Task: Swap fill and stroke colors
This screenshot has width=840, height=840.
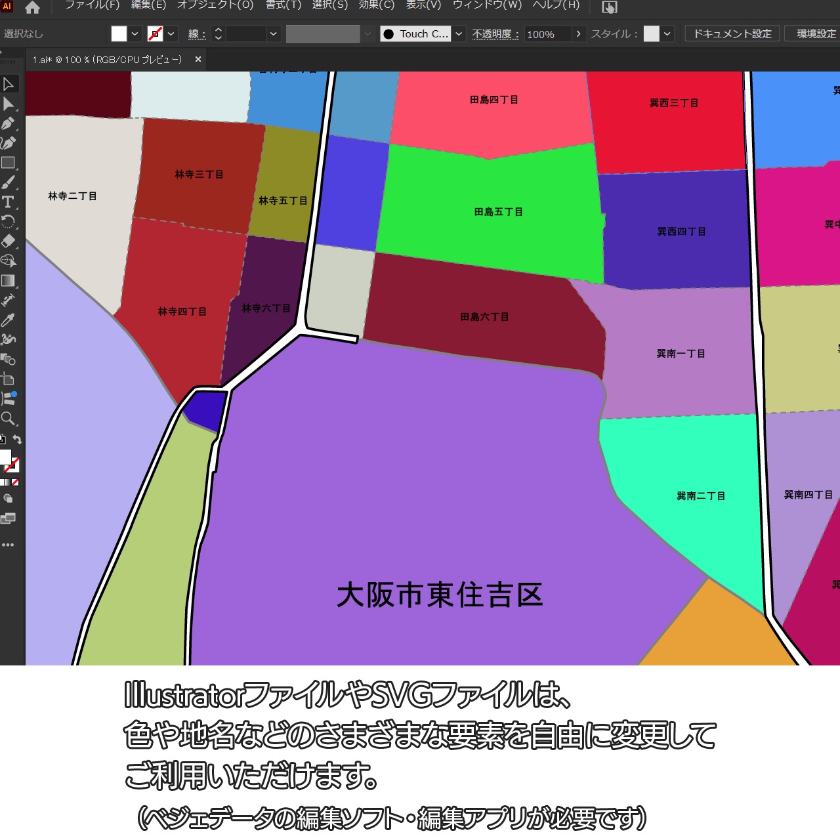Action: (x=17, y=440)
